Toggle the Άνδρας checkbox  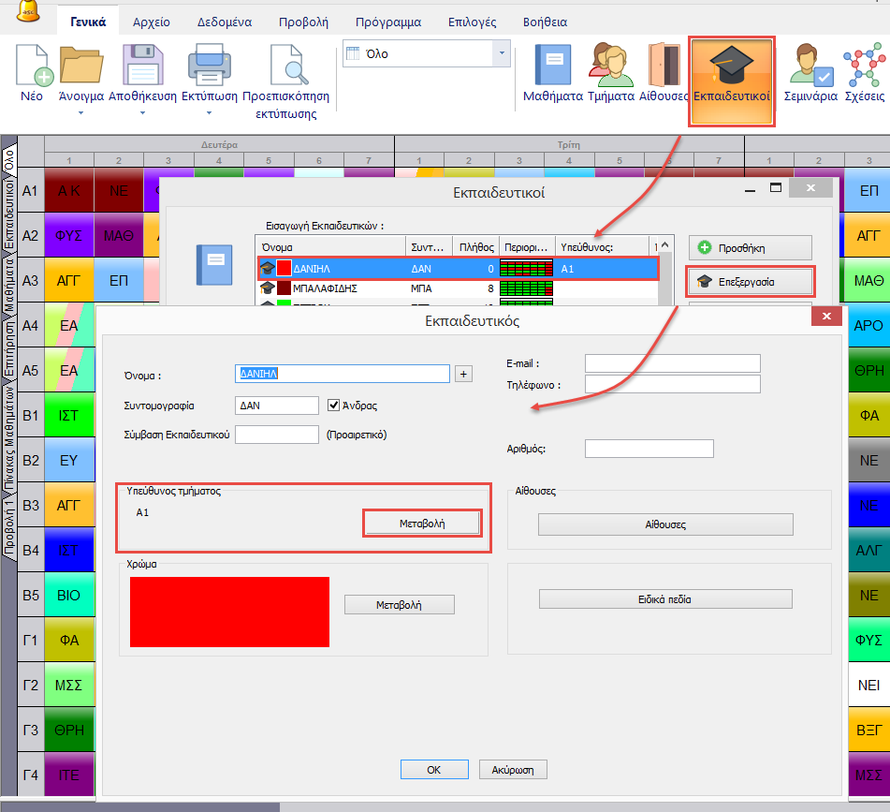tap(334, 406)
